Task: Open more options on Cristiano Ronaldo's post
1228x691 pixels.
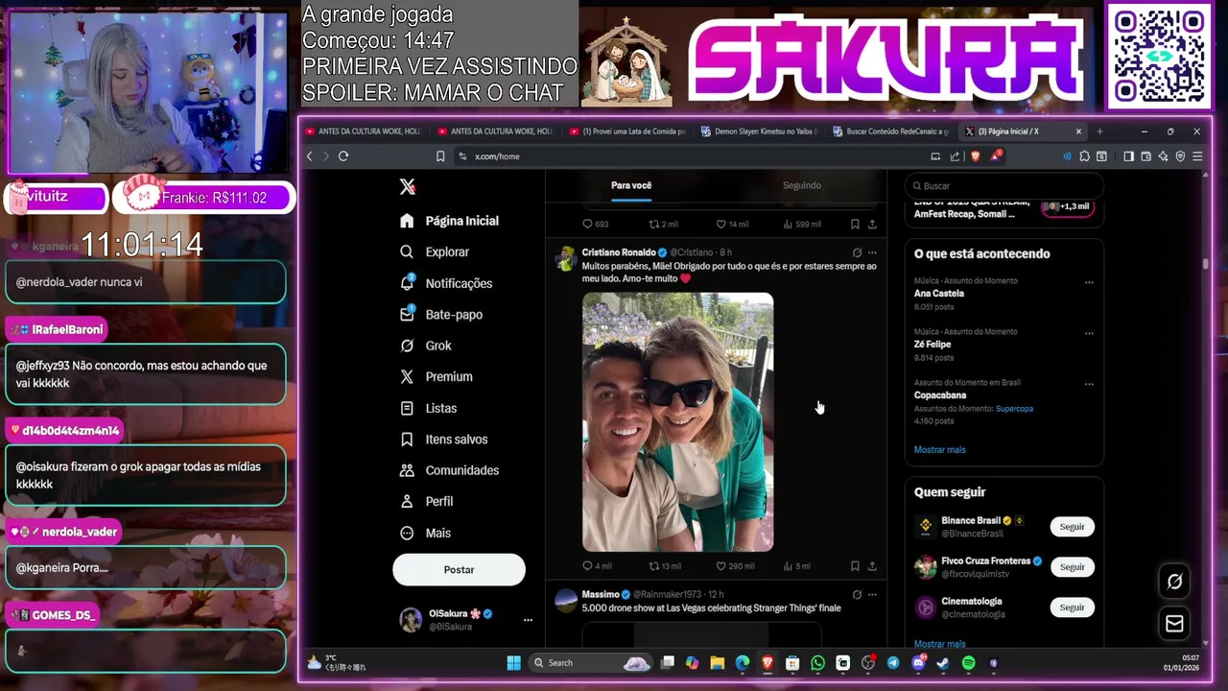Action: [x=872, y=253]
